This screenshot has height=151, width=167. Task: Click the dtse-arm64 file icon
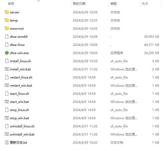pyautogui.click(x=7, y=37)
